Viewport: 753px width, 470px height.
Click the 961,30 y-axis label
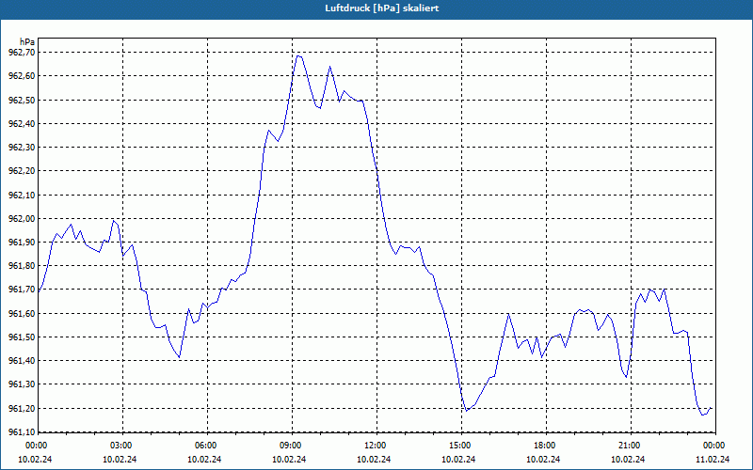22,384
